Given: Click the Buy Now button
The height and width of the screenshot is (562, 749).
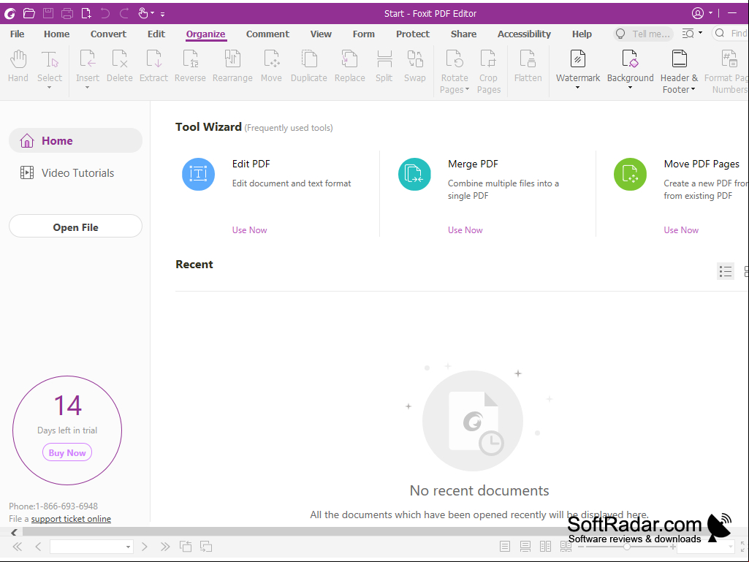Looking at the screenshot, I should pyautogui.click(x=67, y=452).
